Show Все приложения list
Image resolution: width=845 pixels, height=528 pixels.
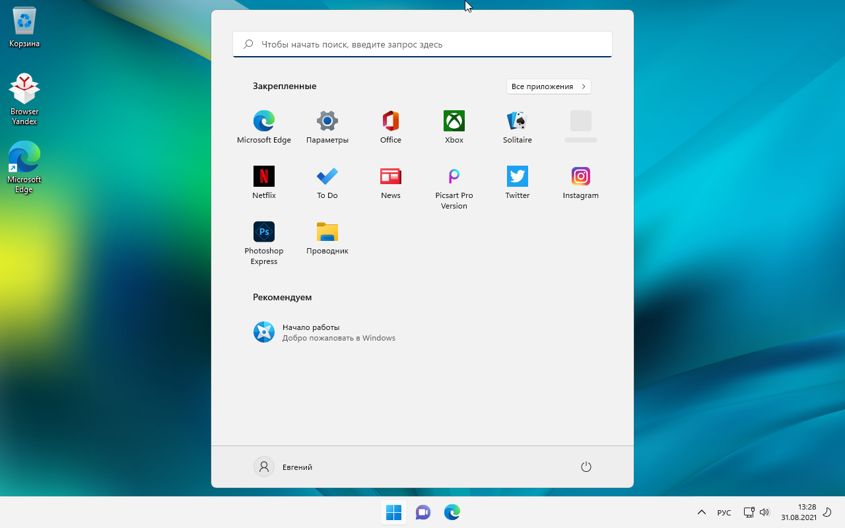pos(549,86)
